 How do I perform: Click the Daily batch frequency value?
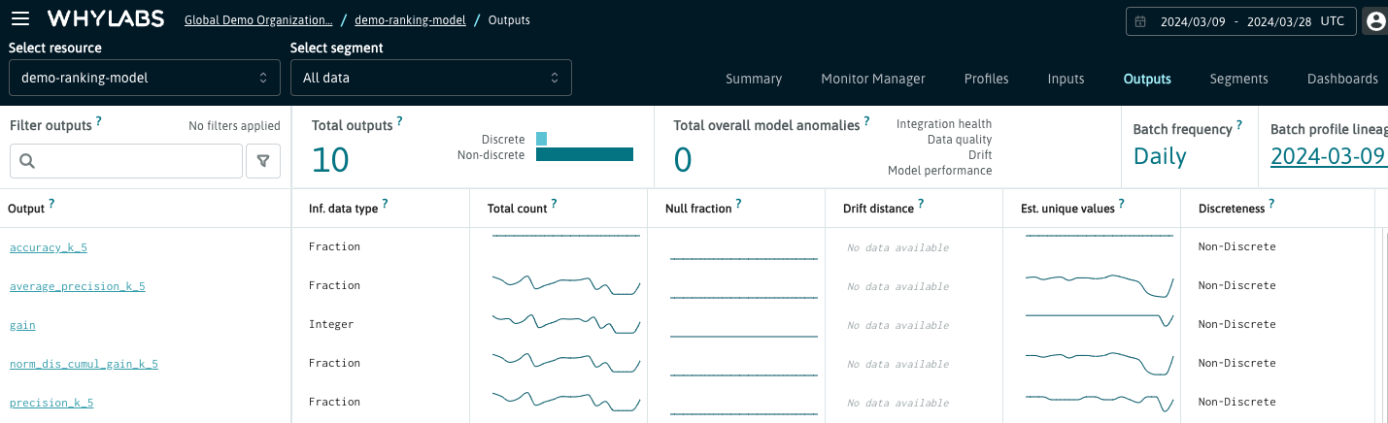1160,156
